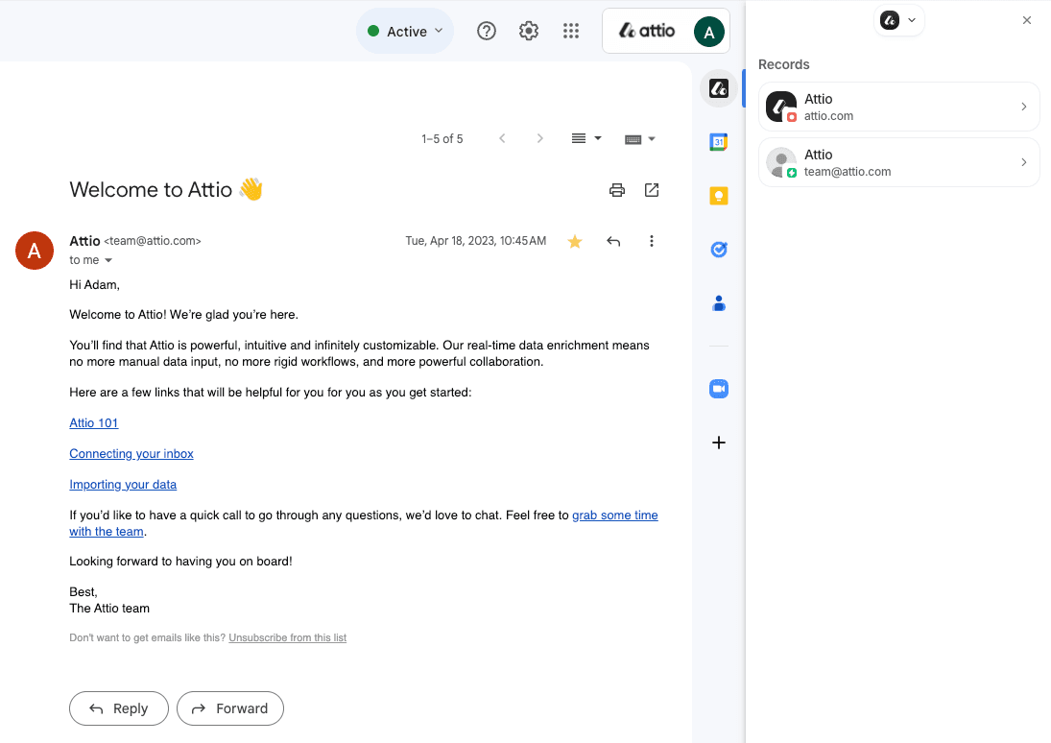The height and width of the screenshot is (743, 1051).
Task: Open Attio add-on in side panel
Action: [719, 88]
